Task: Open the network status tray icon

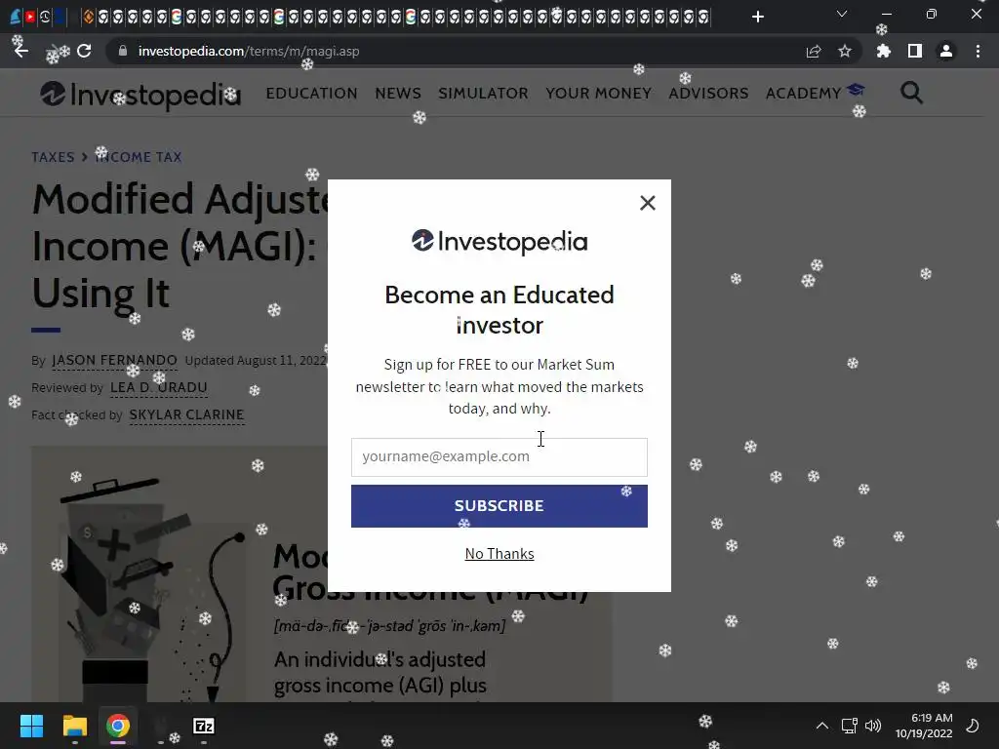Action: (849, 726)
